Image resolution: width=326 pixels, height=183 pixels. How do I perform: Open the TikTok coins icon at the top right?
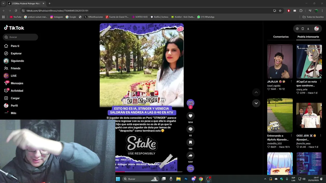(x=297, y=29)
